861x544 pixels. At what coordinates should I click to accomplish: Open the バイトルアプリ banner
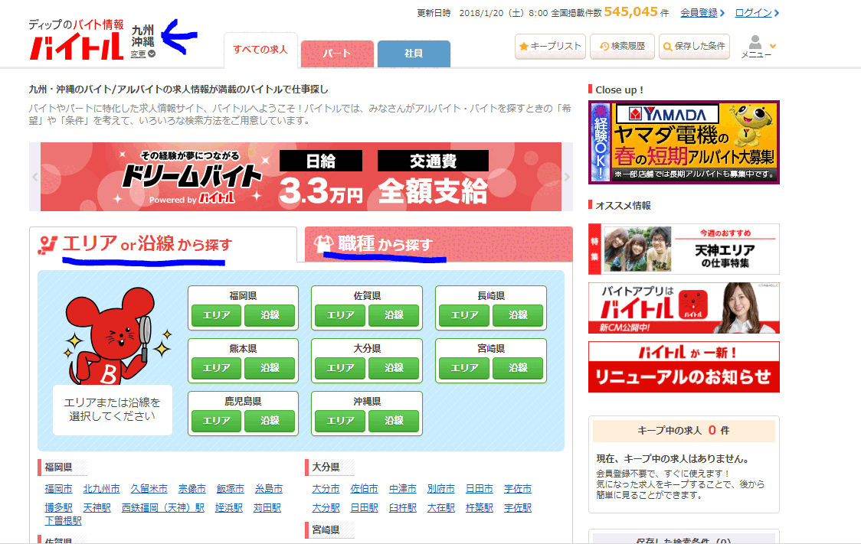pos(683,308)
